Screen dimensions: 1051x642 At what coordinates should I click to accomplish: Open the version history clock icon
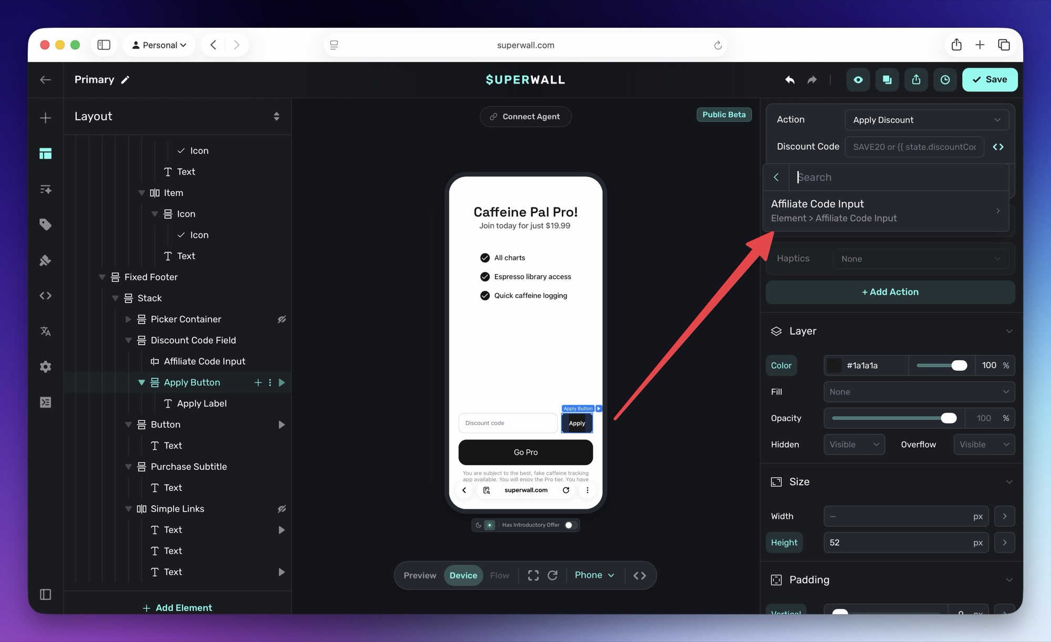point(945,80)
